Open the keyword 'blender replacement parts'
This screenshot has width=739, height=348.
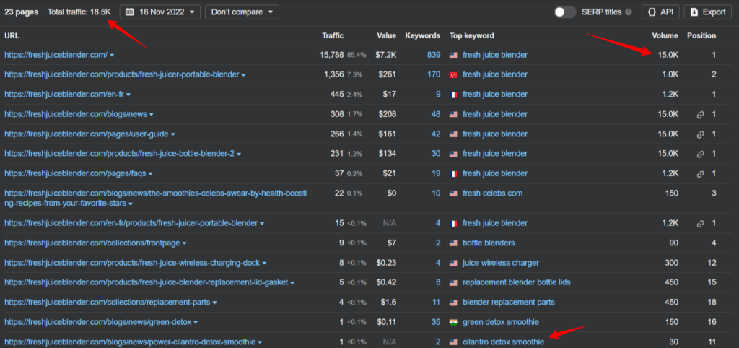pos(509,303)
